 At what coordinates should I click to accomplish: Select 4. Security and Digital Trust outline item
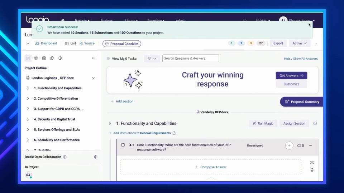(54, 119)
